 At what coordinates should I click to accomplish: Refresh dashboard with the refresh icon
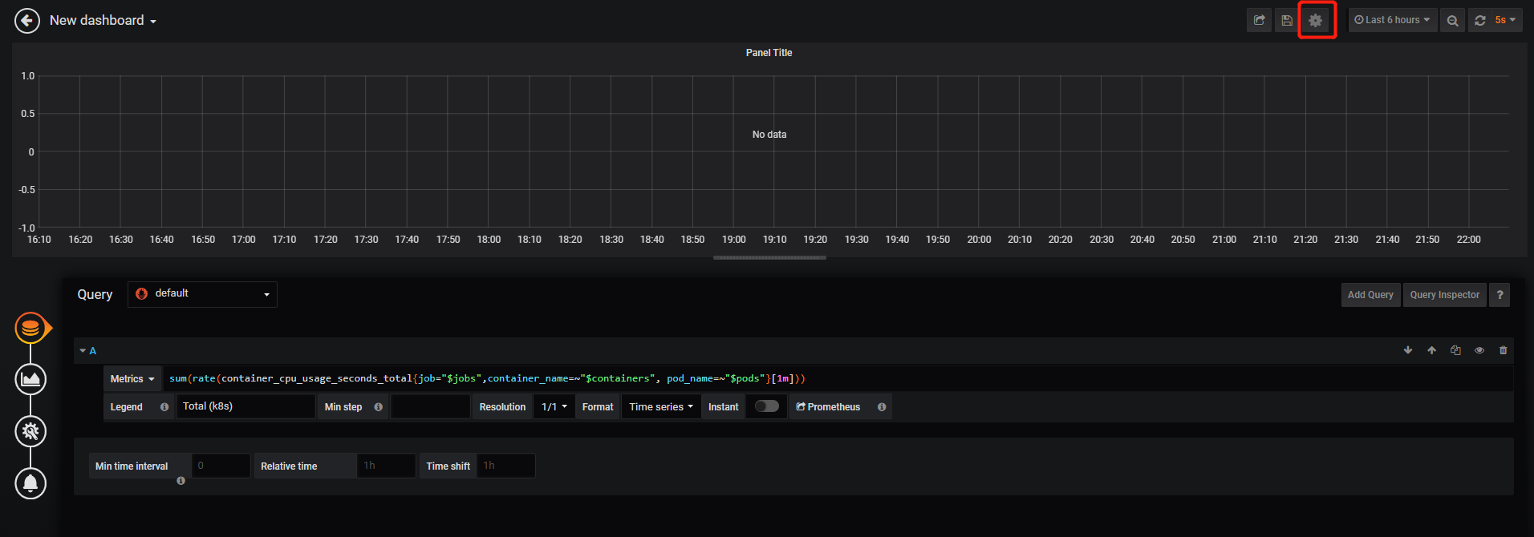[1480, 21]
